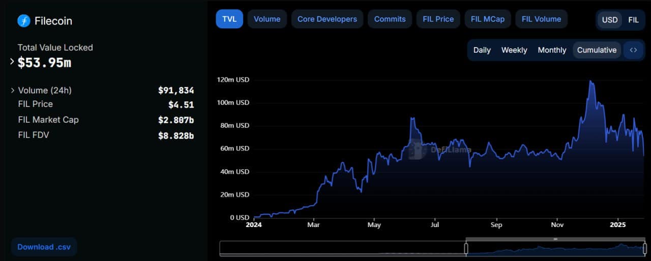Viewport: 651px width, 261px height.
Task: Select the Weekly interval tab
Action: (514, 50)
